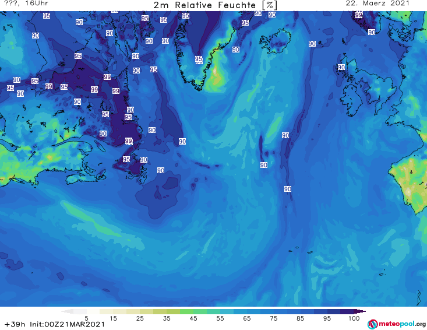Click legend value '25'
This screenshot has width=427, height=330.
140,318
